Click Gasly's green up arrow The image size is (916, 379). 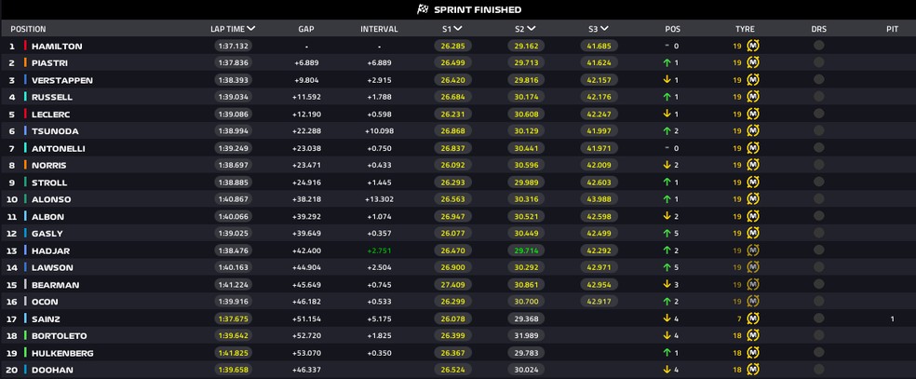point(667,233)
